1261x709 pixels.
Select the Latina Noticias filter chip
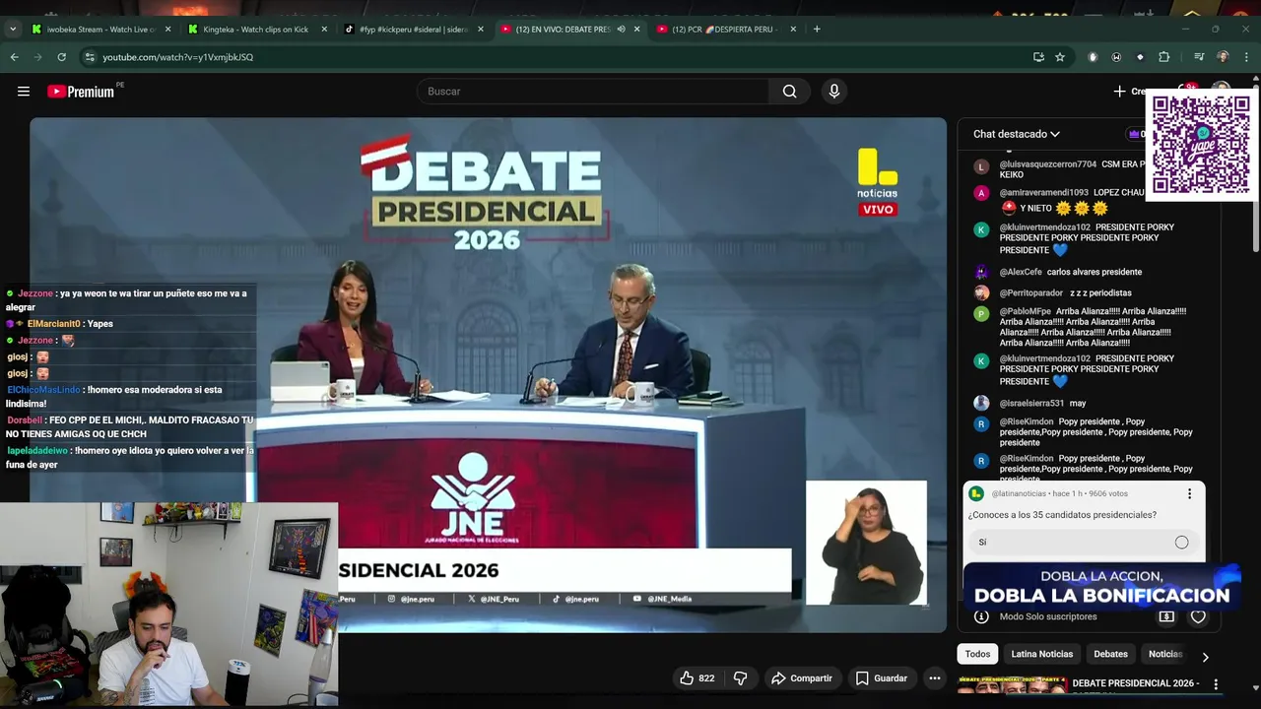coord(1041,654)
